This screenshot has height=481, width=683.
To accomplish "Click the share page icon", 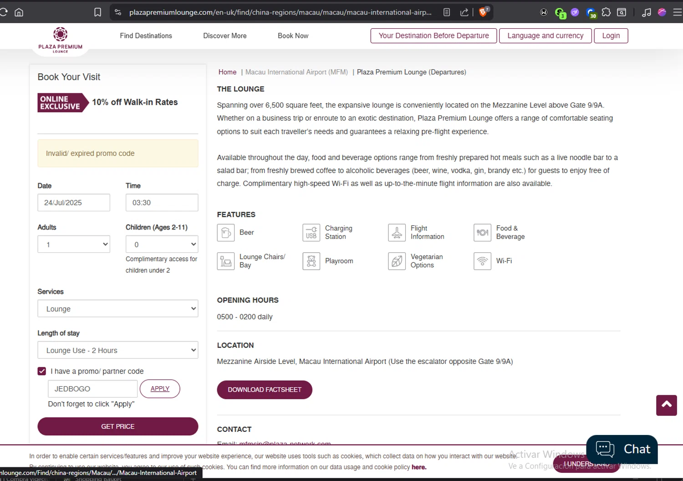I will click(x=464, y=12).
